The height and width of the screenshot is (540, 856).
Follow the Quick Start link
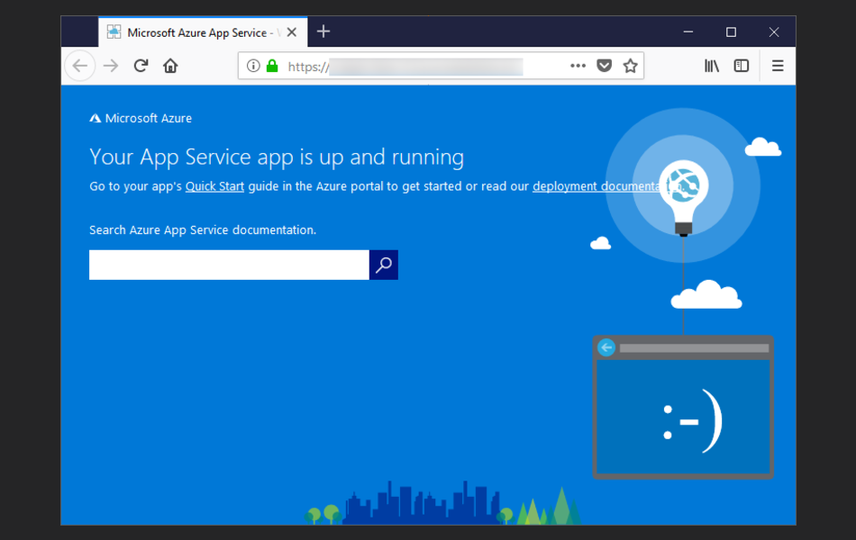pyautogui.click(x=214, y=185)
